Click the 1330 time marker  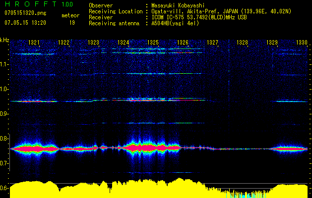click(302, 42)
